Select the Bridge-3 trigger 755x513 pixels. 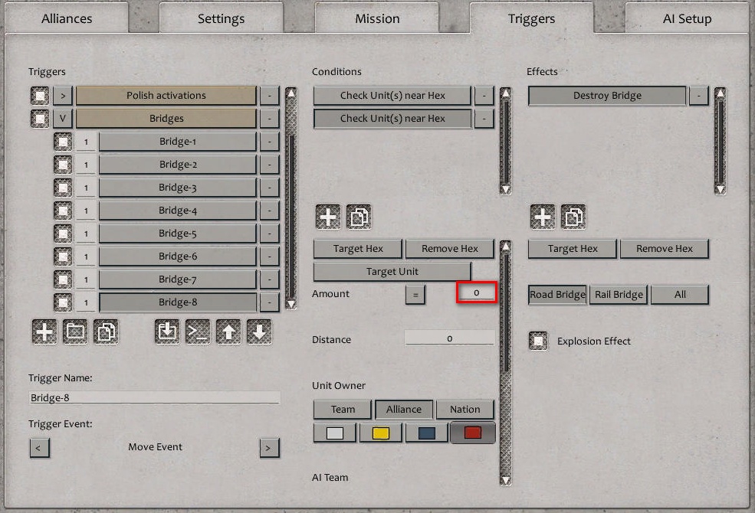178,188
